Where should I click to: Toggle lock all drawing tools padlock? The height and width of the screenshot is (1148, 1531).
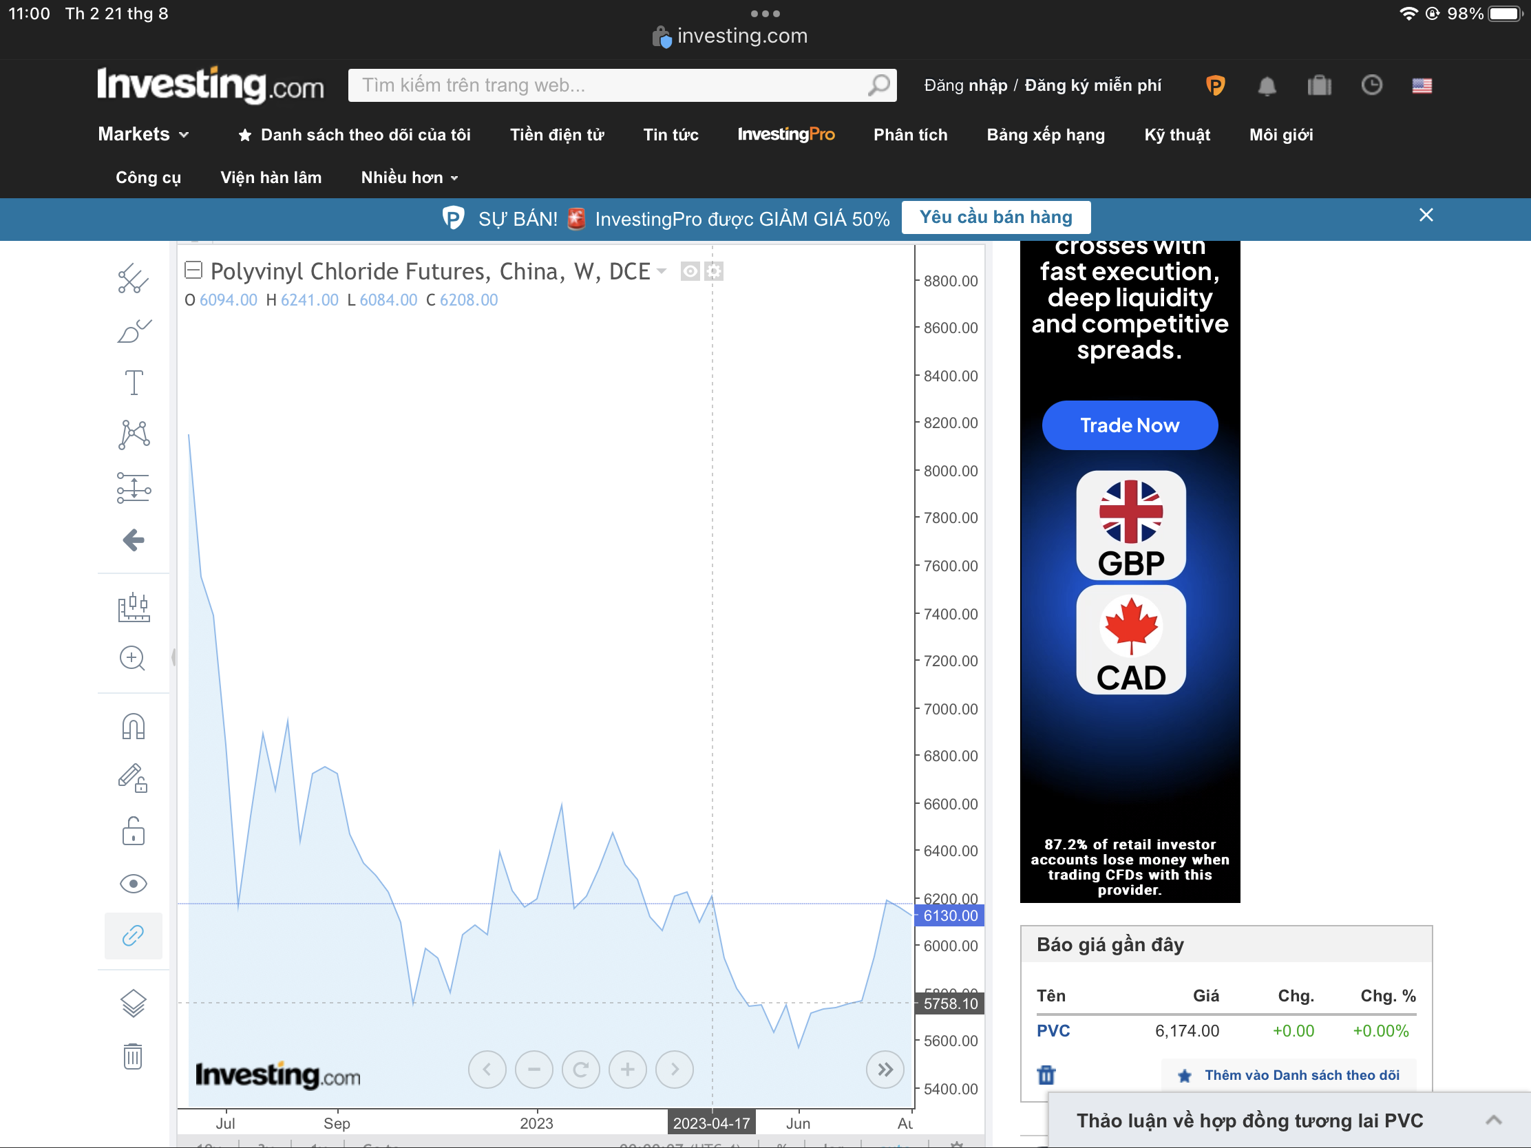133,831
